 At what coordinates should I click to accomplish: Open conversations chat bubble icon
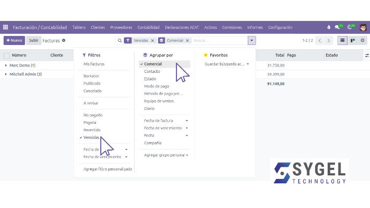click(x=337, y=27)
